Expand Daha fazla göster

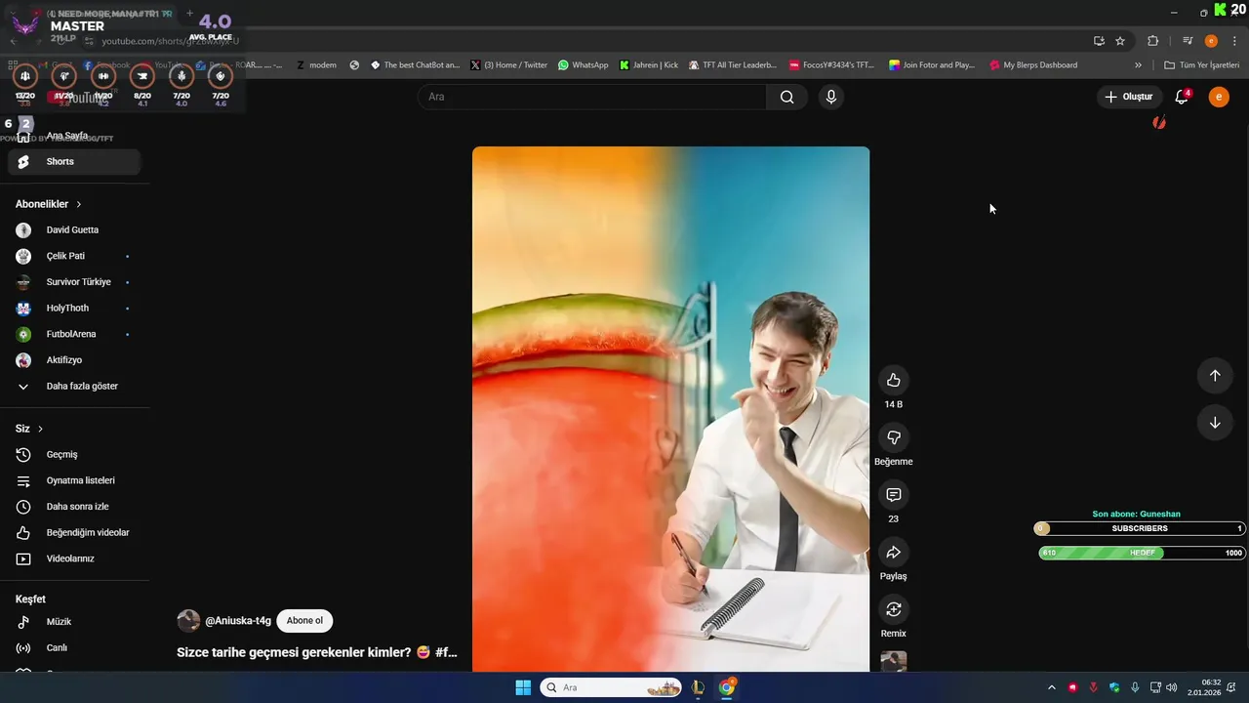pyautogui.click(x=74, y=387)
